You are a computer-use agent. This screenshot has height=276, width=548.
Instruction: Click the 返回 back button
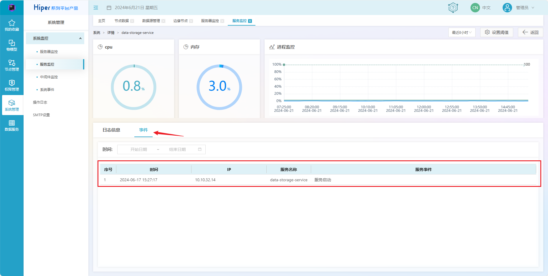click(x=530, y=32)
